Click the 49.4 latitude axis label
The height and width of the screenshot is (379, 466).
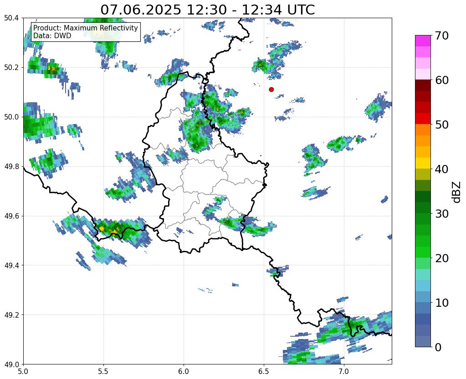11,265
